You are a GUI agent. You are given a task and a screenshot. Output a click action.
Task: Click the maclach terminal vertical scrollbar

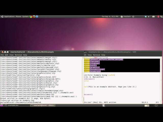pos(83,80)
